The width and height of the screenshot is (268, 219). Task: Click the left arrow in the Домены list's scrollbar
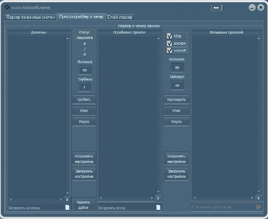11,199
